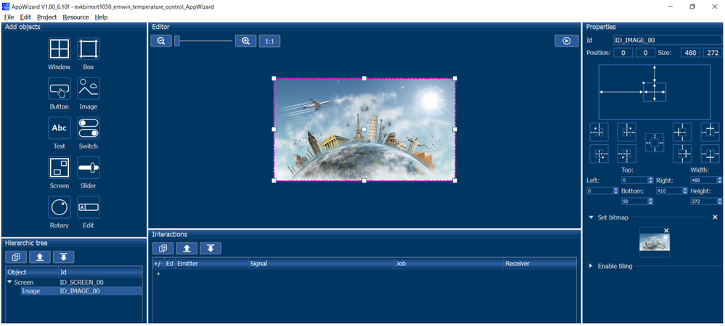
Task: Add a Text object
Action: click(60, 128)
